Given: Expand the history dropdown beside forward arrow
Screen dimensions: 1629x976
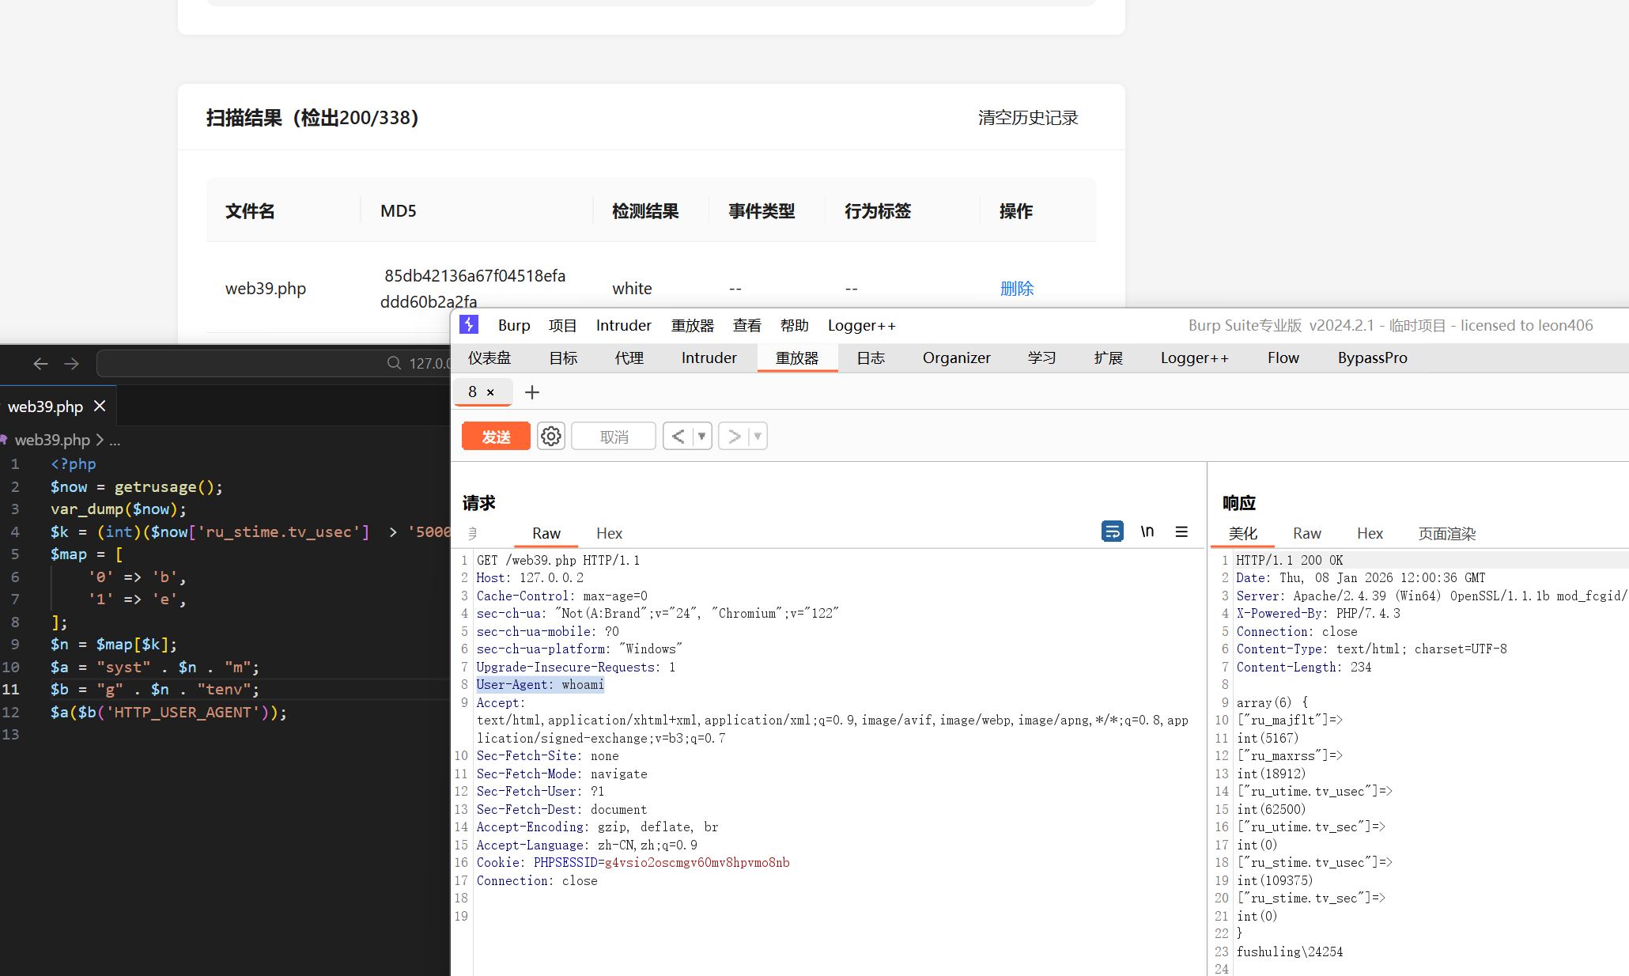Looking at the screenshot, I should [758, 437].
